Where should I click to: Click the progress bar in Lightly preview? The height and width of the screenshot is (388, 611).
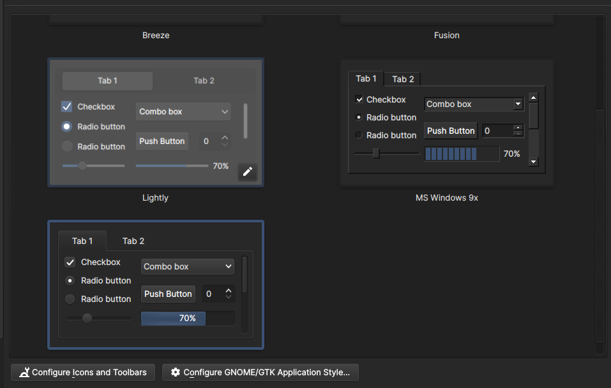tap(172, 166)
